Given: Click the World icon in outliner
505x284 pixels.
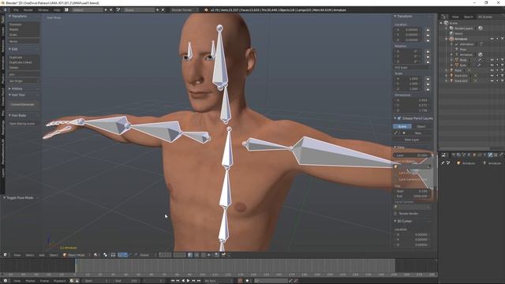Looking at the screenshot, I should [x=451, y=33].
